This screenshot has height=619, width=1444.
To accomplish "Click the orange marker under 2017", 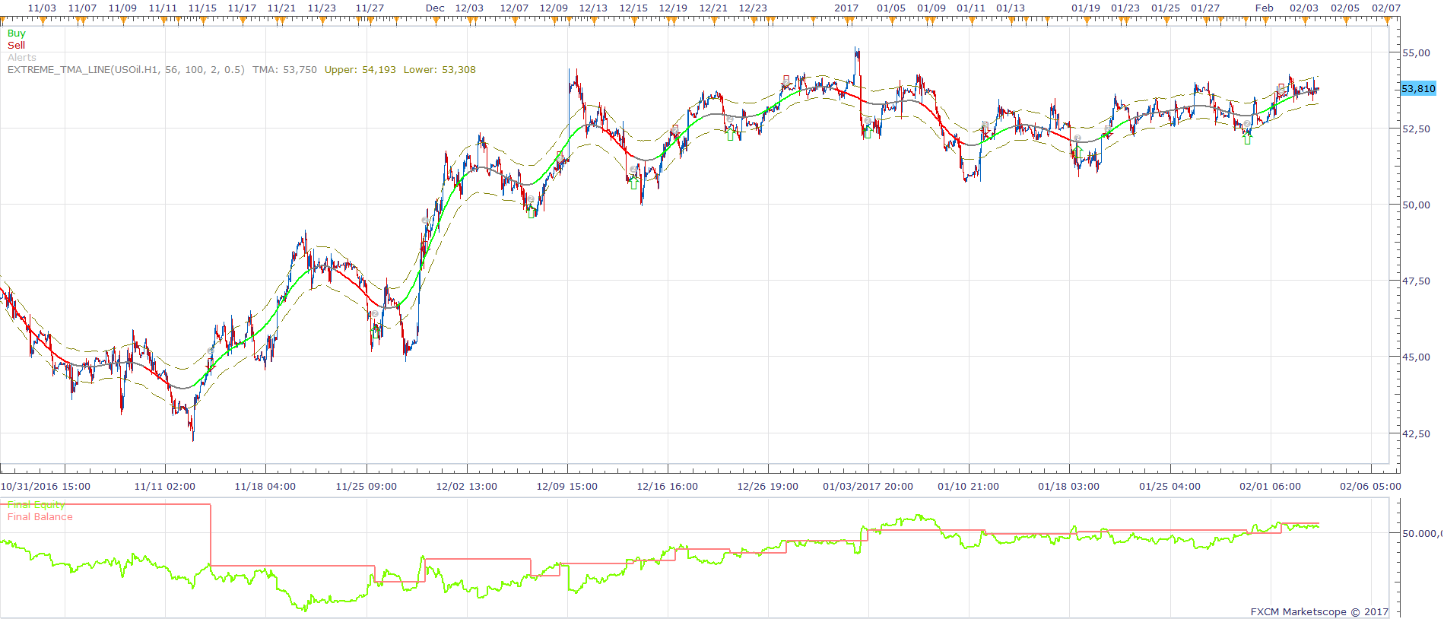I will click(846, 21).
